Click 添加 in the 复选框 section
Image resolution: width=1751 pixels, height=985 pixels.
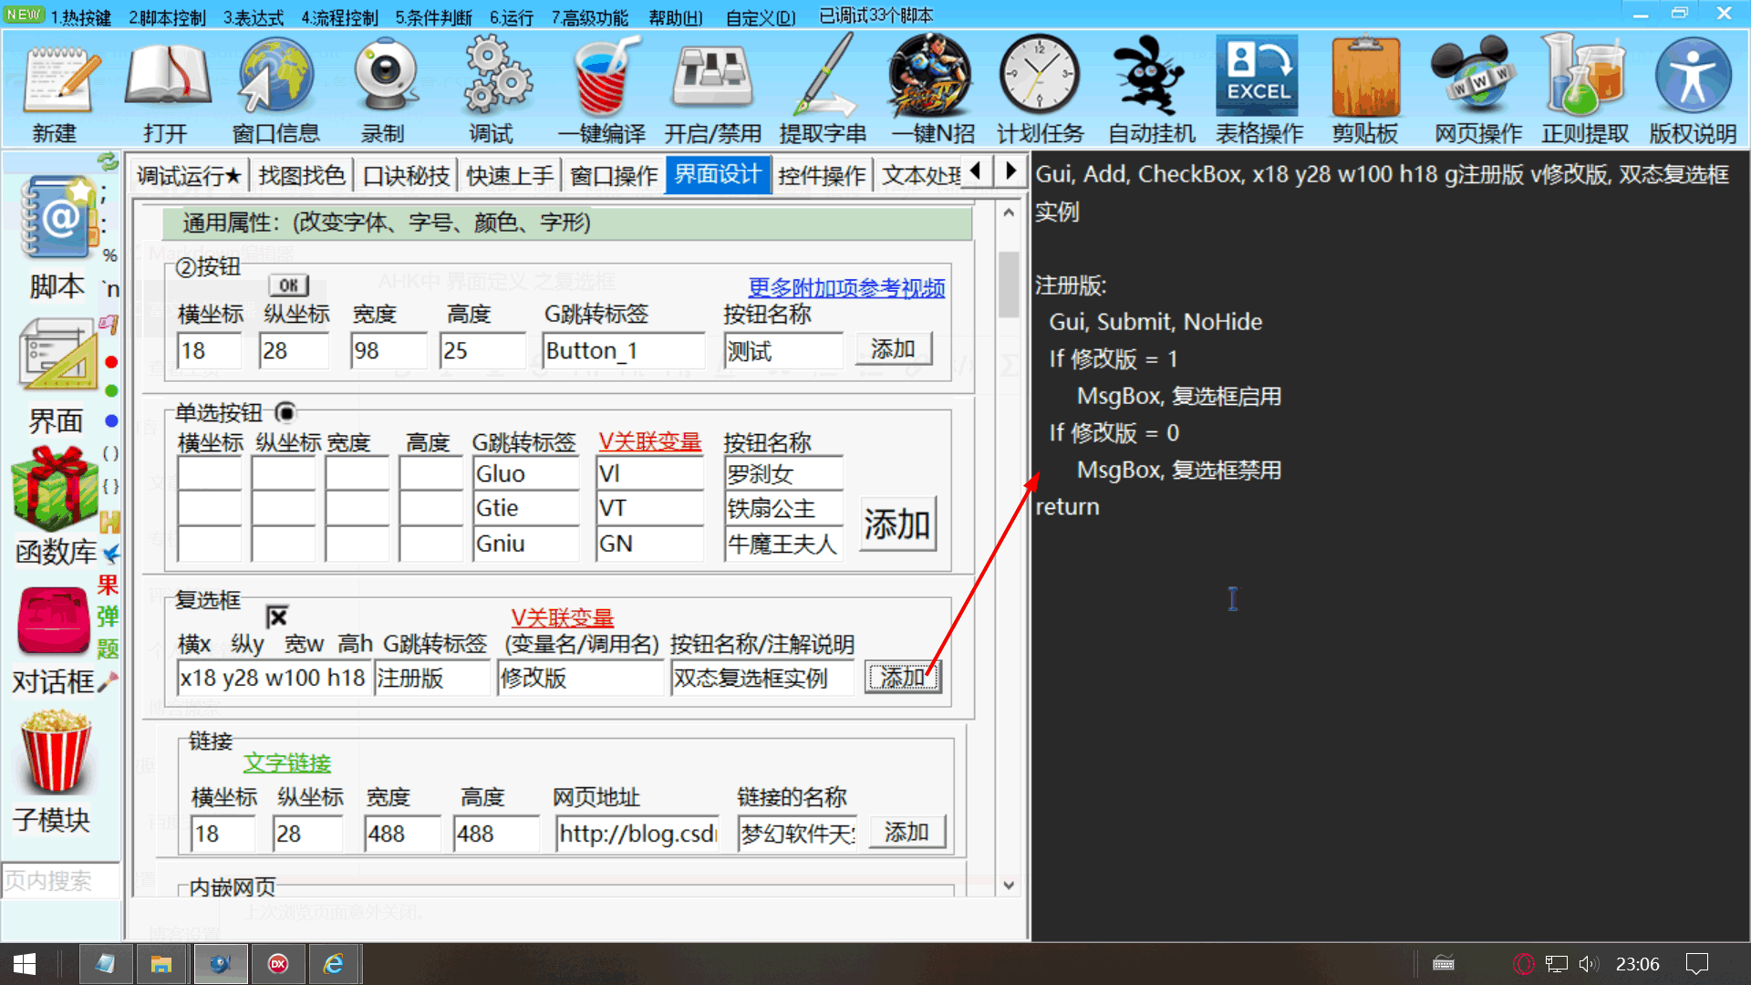902,677
